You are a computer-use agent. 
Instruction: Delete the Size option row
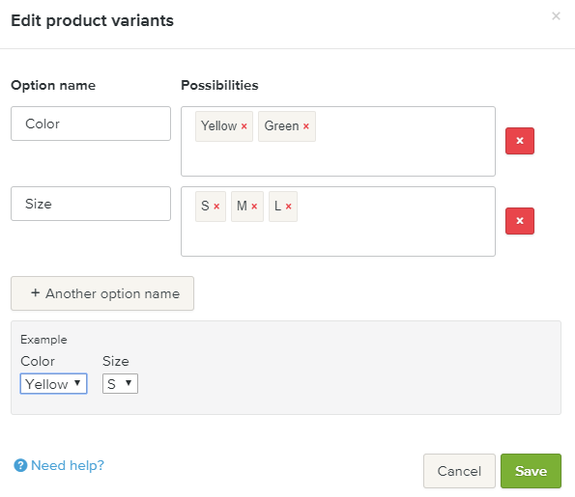520,221
